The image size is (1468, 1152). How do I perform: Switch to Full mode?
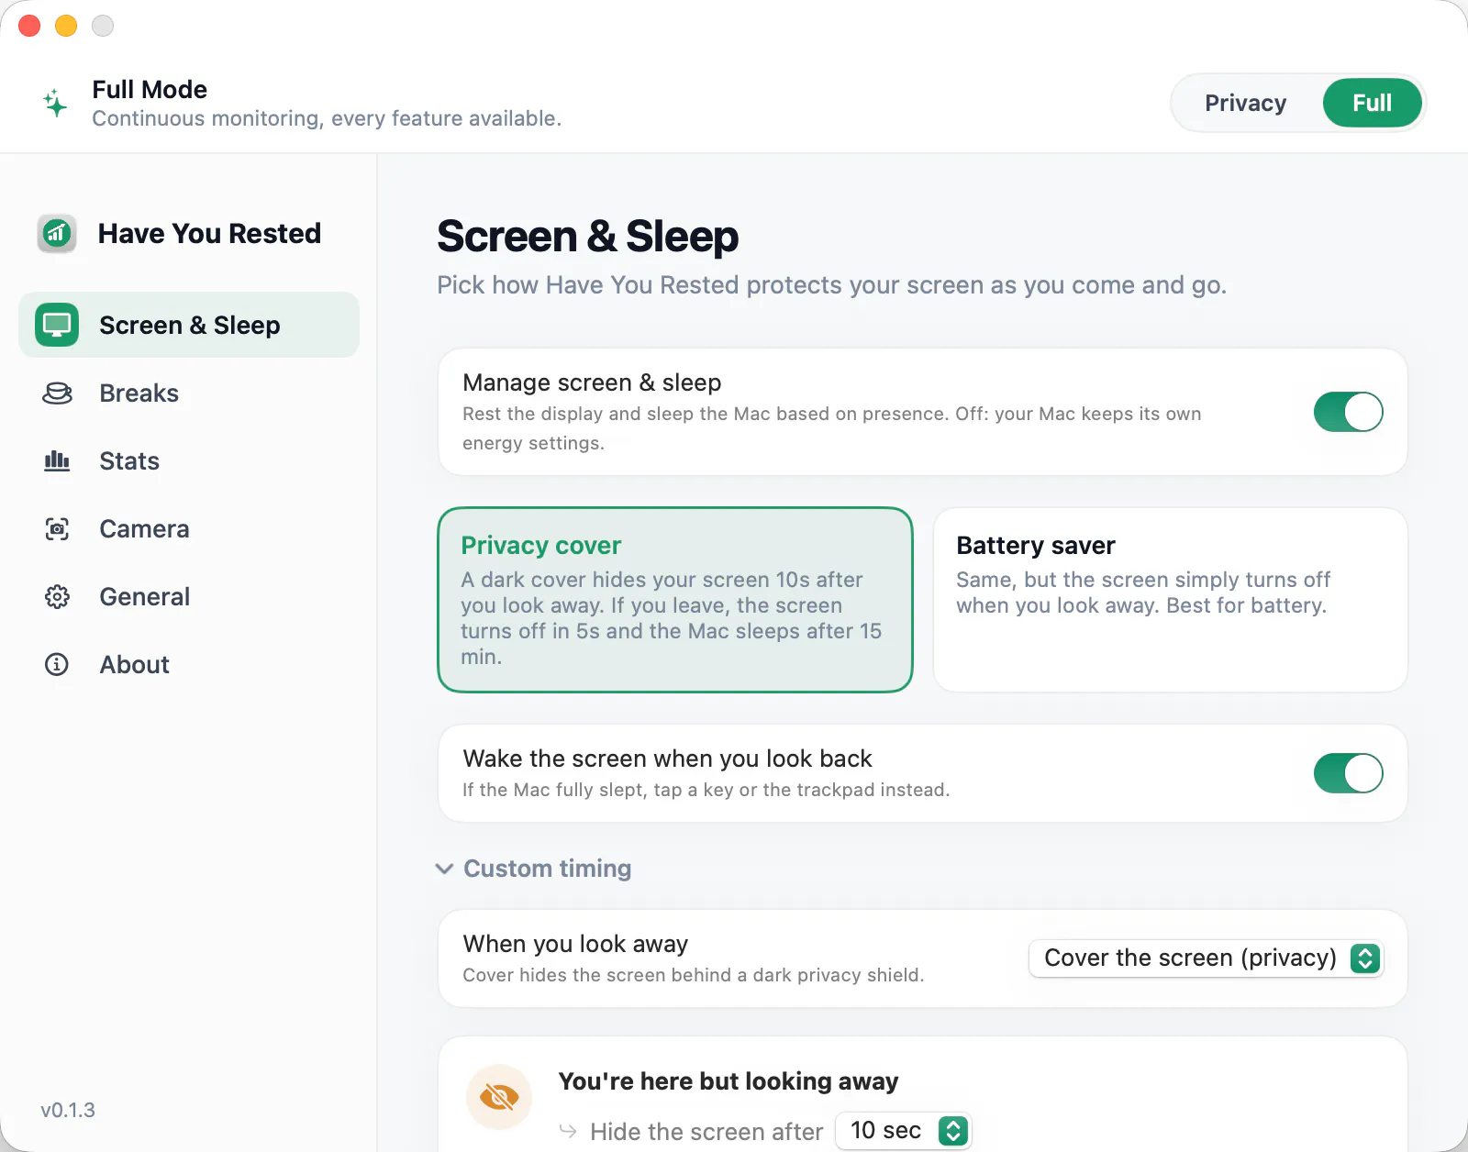coord(1372,103)
